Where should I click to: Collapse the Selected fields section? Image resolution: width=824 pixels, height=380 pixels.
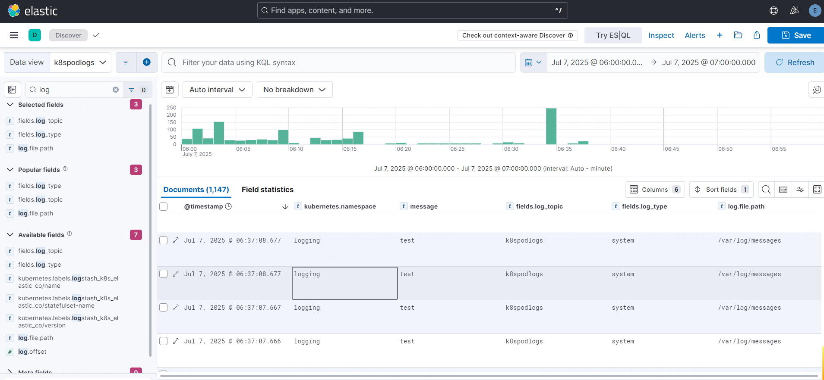(10, 105)
